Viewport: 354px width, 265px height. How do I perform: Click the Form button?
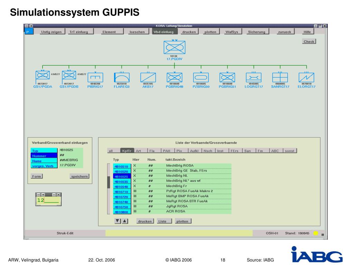(x=37, y=176)
